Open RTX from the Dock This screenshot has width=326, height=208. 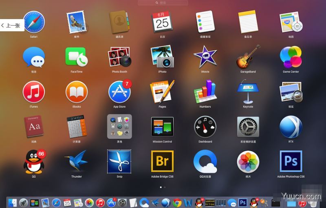tap(166, 203)
